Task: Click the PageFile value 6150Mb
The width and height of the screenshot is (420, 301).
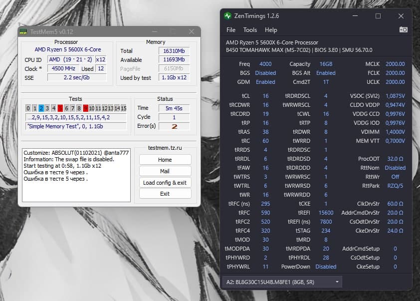Action: pyautogui.click(x=174, y=68)
